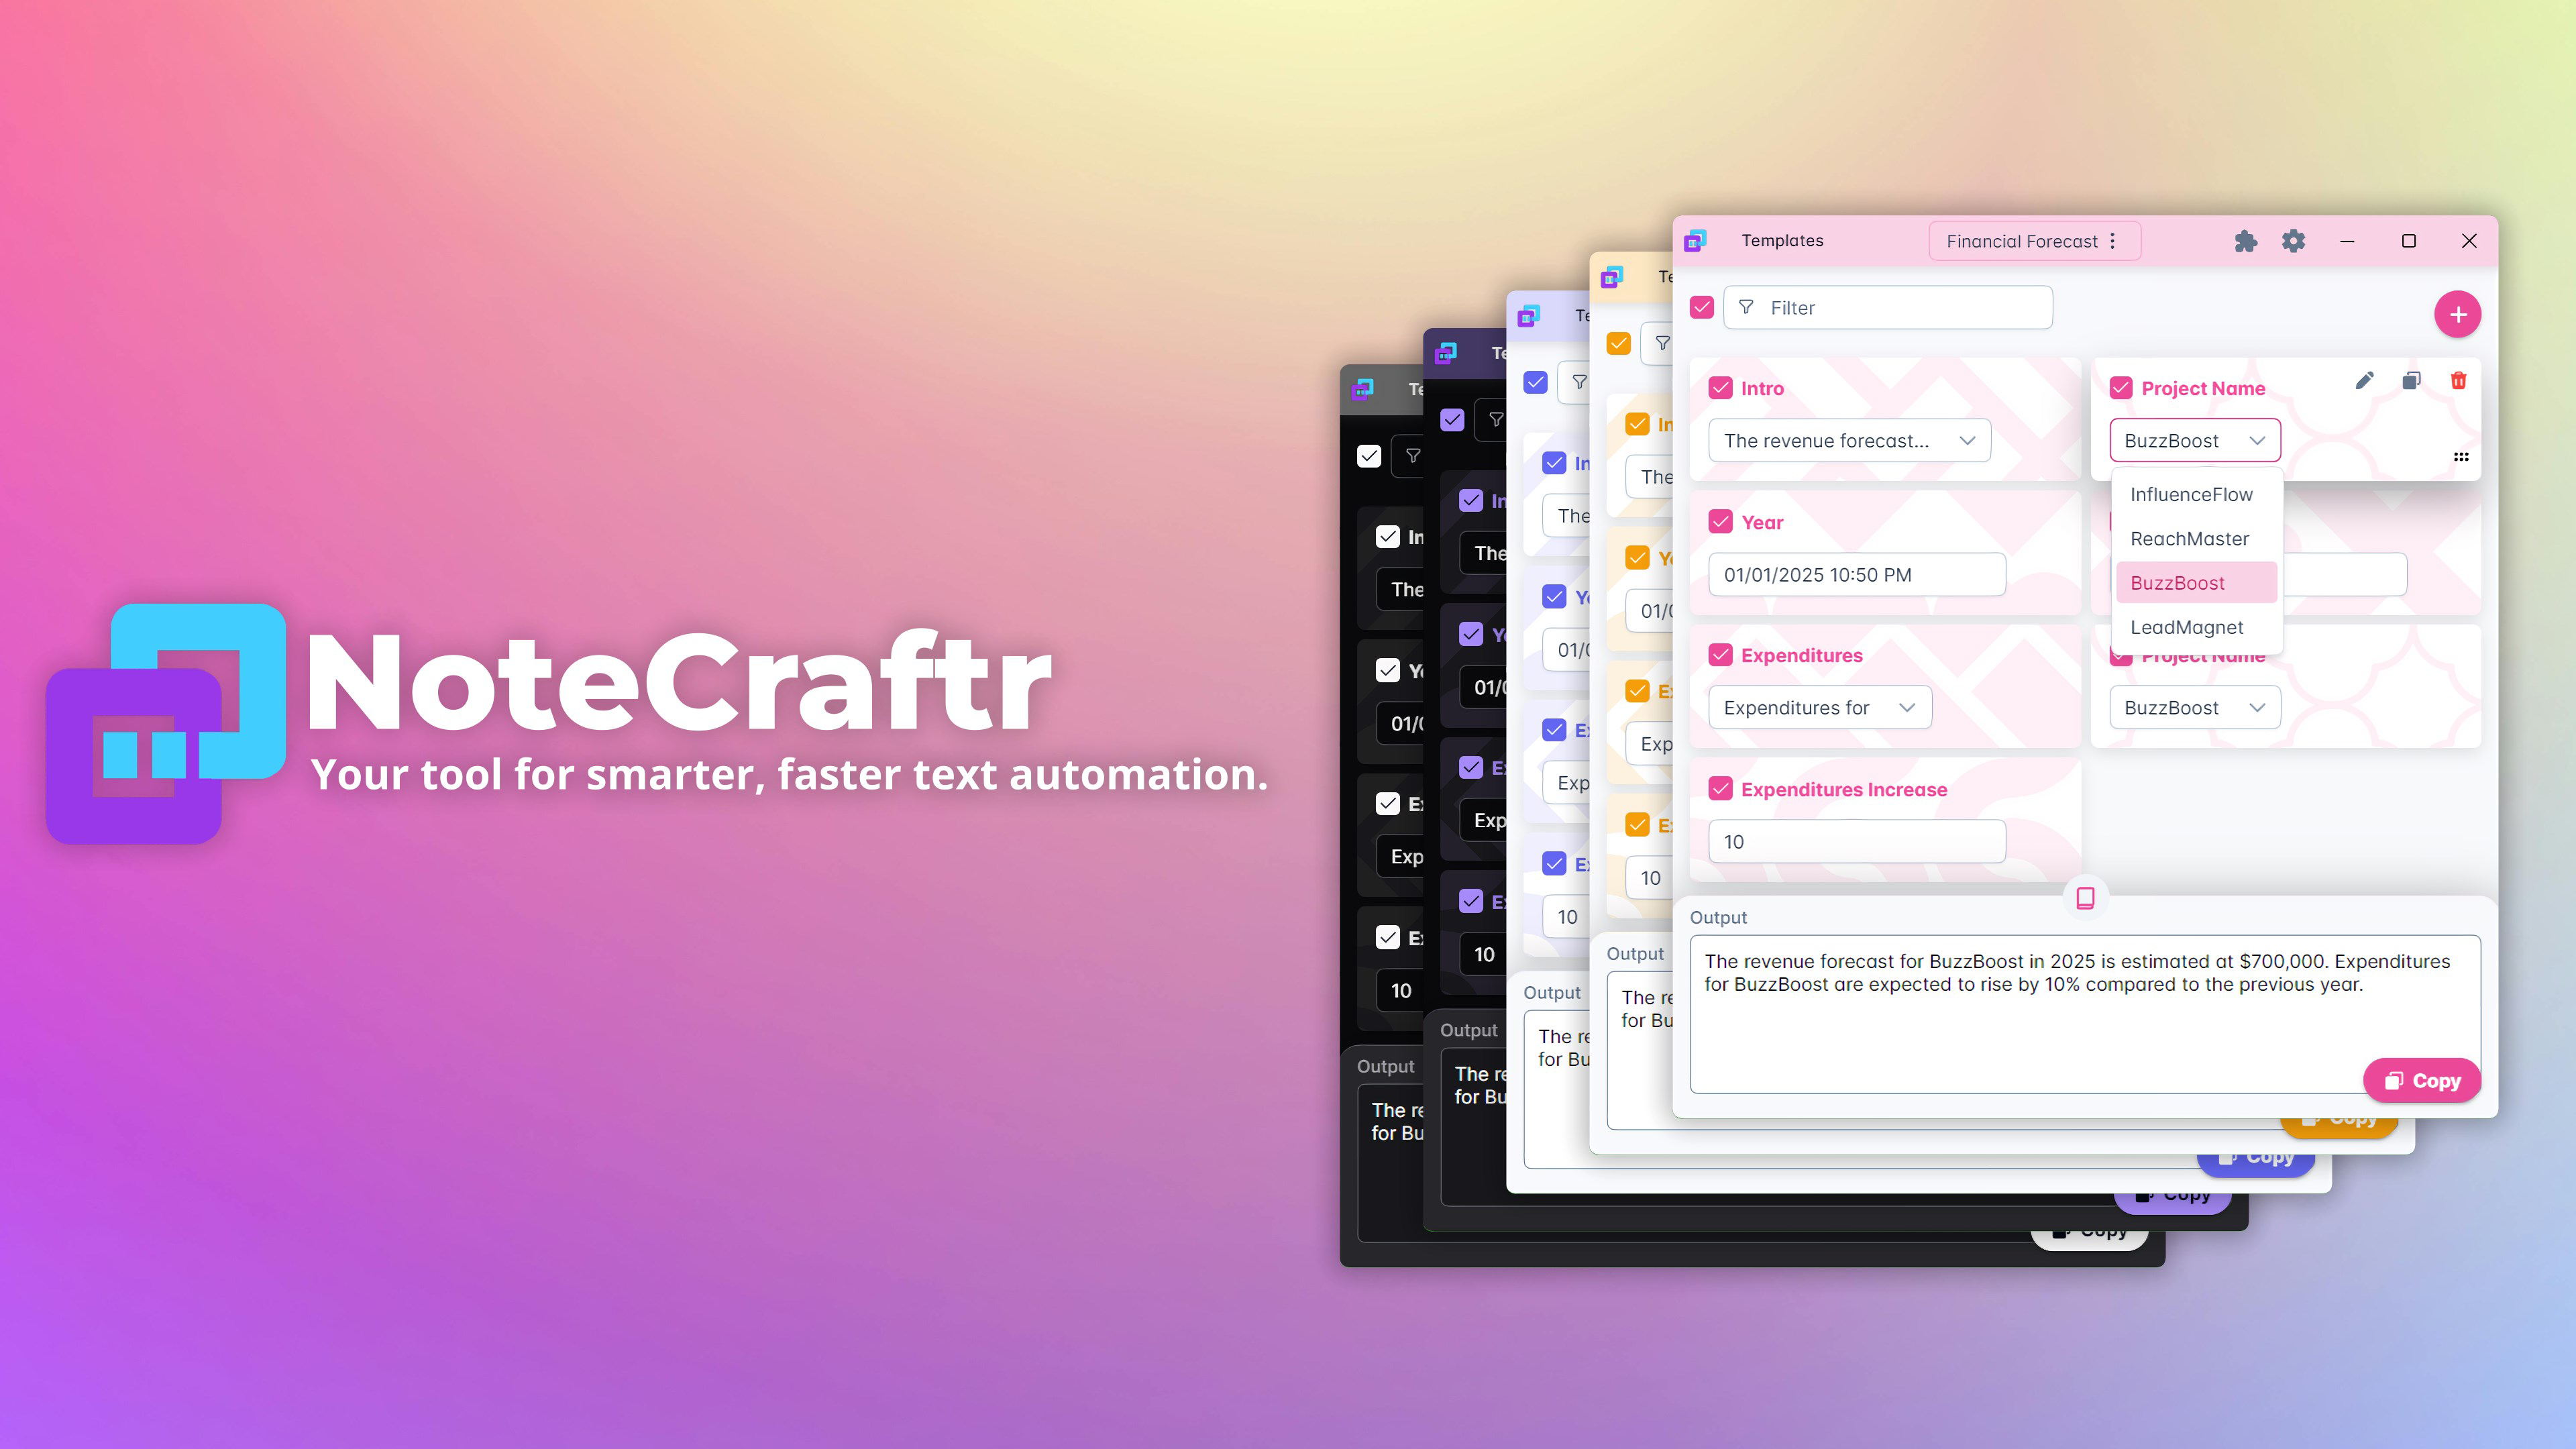Click the app logo in the orange window

(1612, 277)
